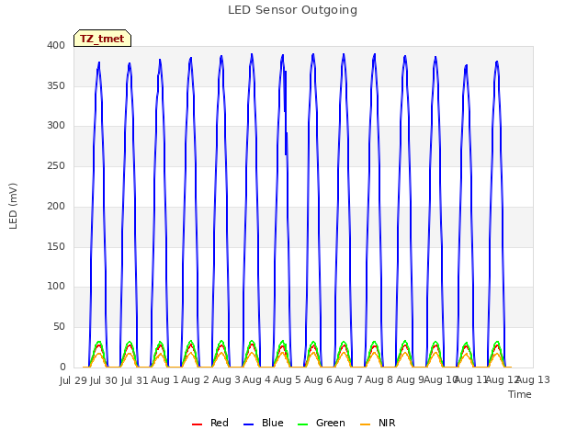Click the Aug 8 date tick label
The height and width of the screenshot is (441, 588).
point(379,379)
